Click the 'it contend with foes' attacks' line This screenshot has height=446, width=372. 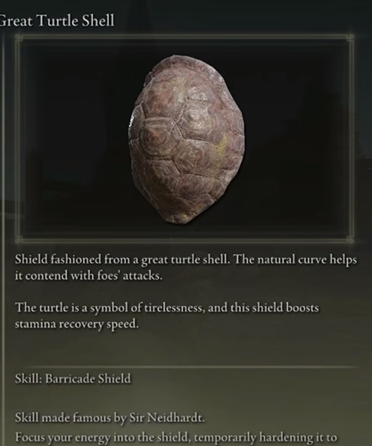tap(88, 276)
